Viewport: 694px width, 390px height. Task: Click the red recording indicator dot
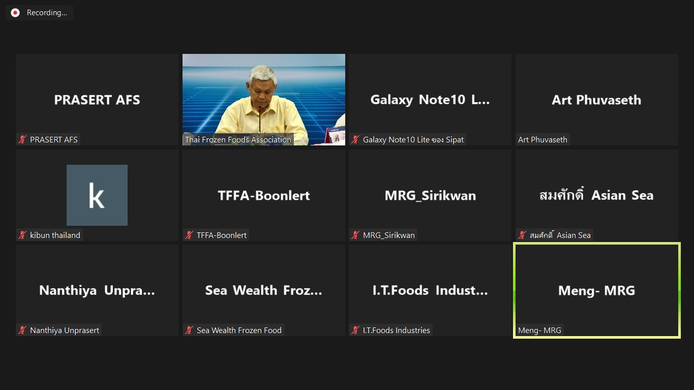(15, 13)
